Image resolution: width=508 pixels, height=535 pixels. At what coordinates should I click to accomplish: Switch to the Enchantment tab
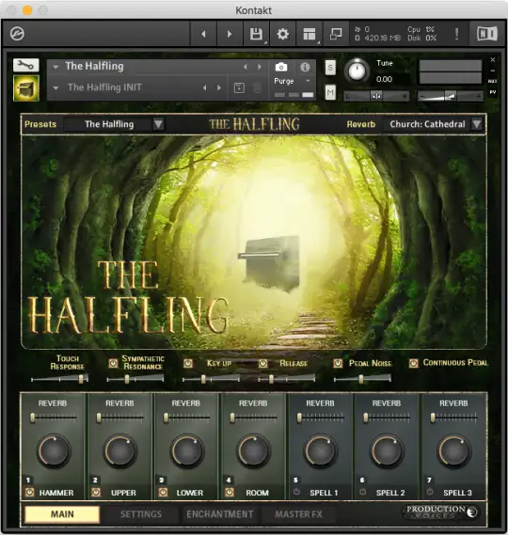point(220,514)
